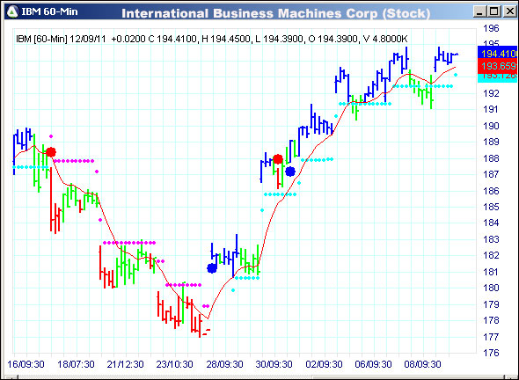Click the 189 price axis label
This screenshot has height=380, width=519.
491,142
